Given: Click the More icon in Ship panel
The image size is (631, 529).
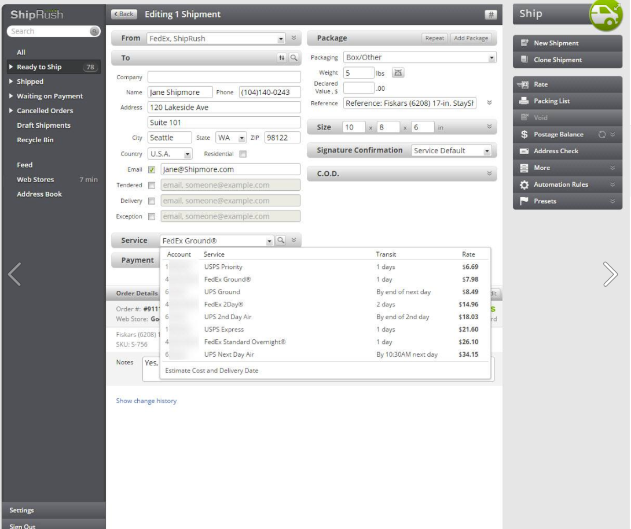Looking at the screenshot, I should [524, 168].
